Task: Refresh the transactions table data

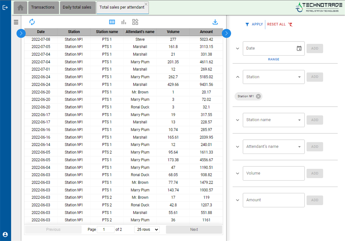Action: [x=32, y=22]
